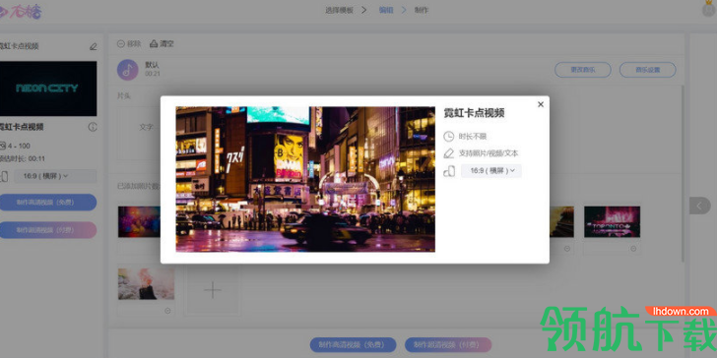717x358 pixels.
Task: Click the gray arrow tab on the right edge
Action: point(699,206)
